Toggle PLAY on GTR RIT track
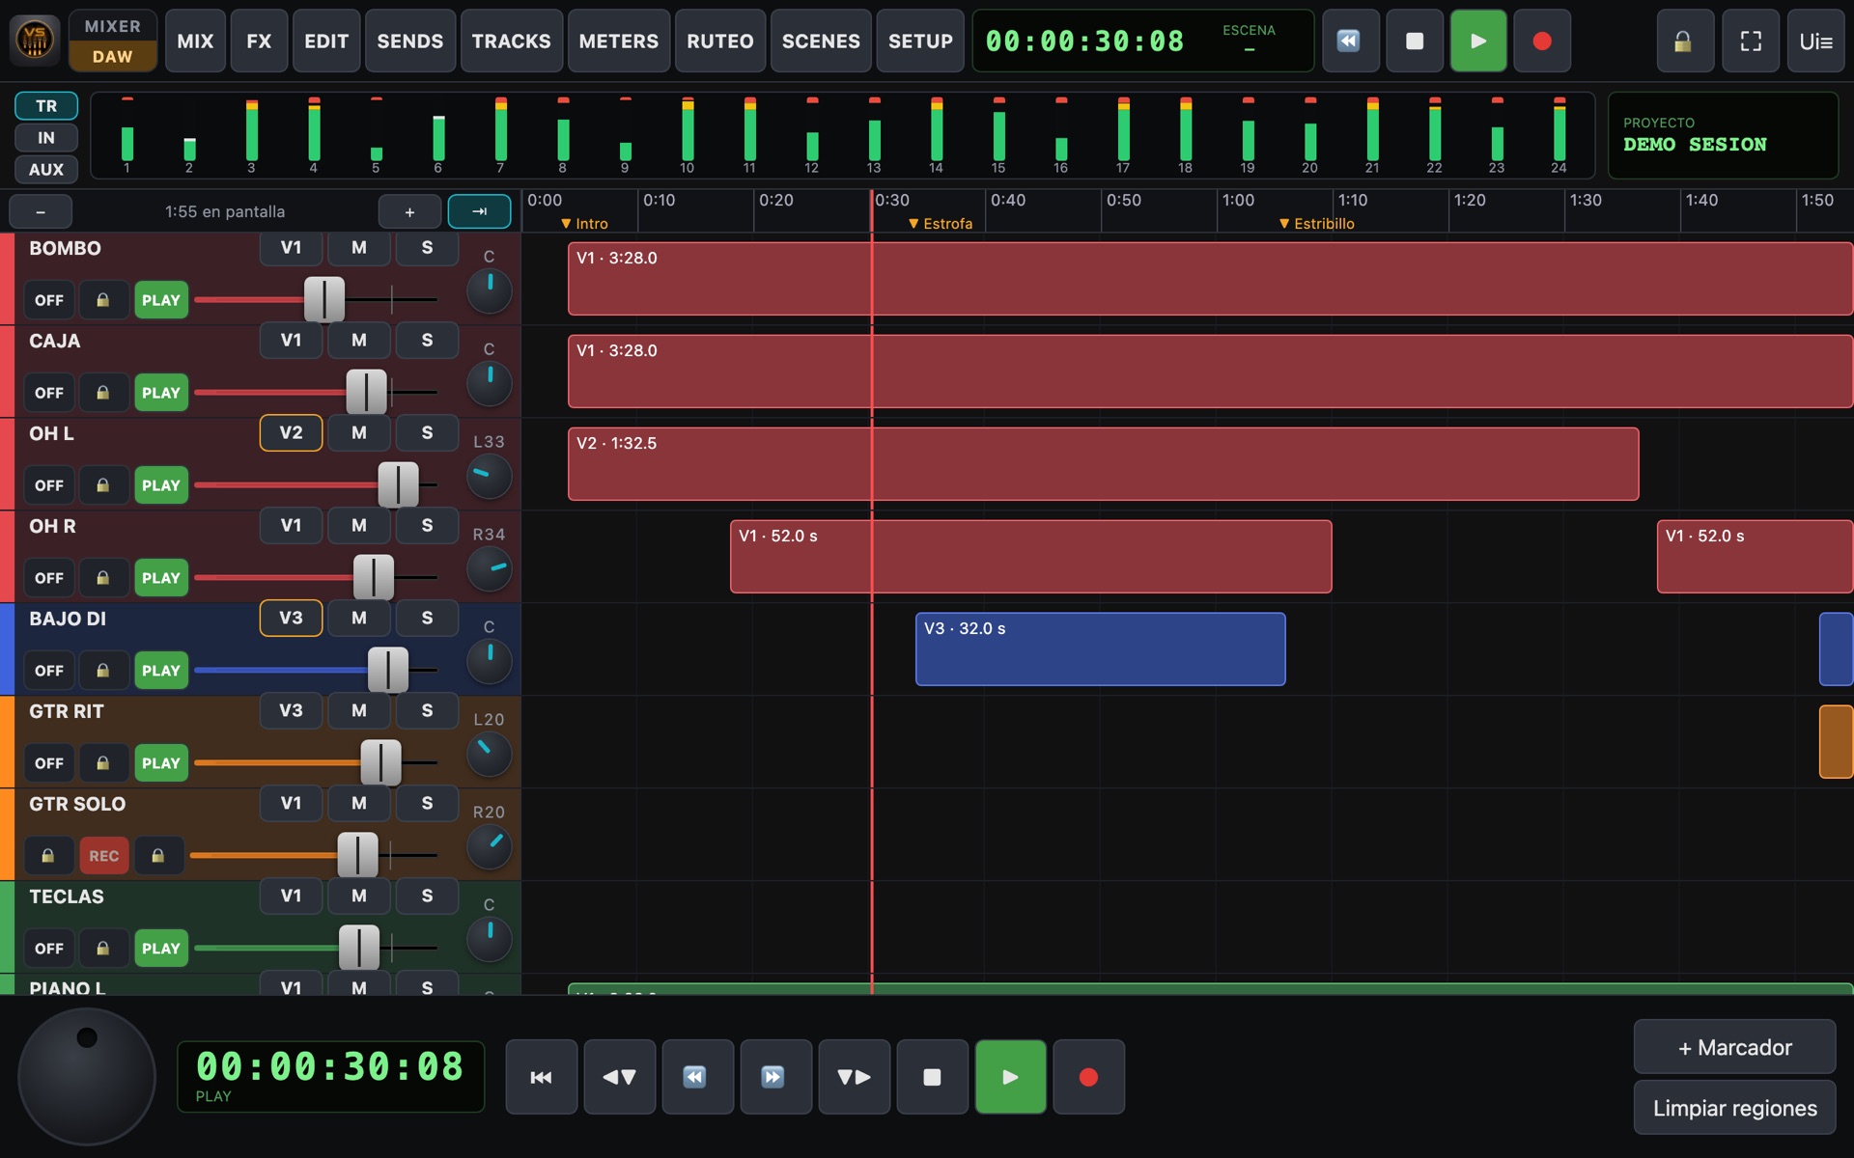Viewport: 1854px width, 1158px height. [161, 763]
